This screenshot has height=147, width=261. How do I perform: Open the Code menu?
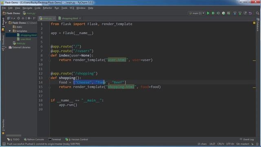point(38,8)
